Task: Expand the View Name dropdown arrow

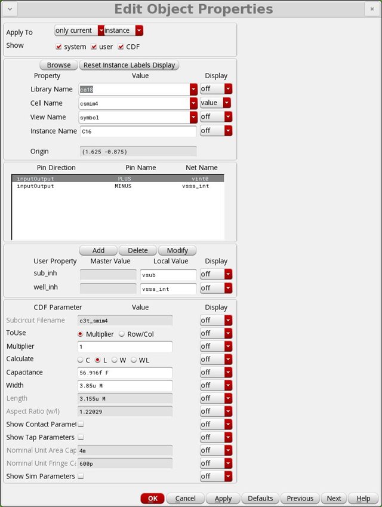Action: [193, 117]
